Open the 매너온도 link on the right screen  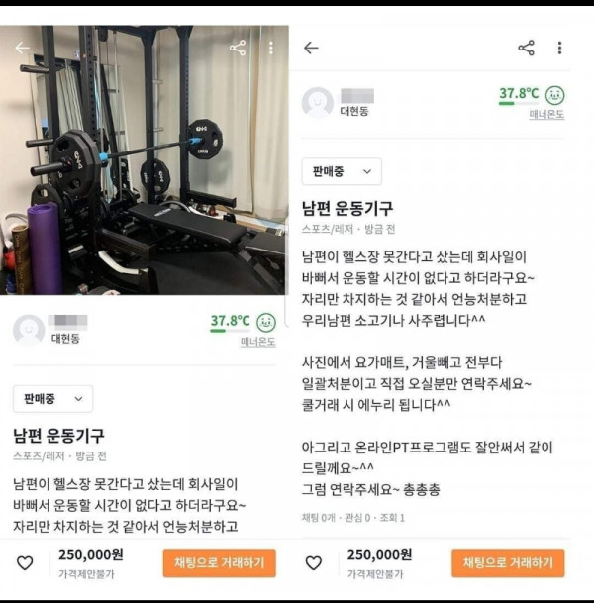point(546,115)
